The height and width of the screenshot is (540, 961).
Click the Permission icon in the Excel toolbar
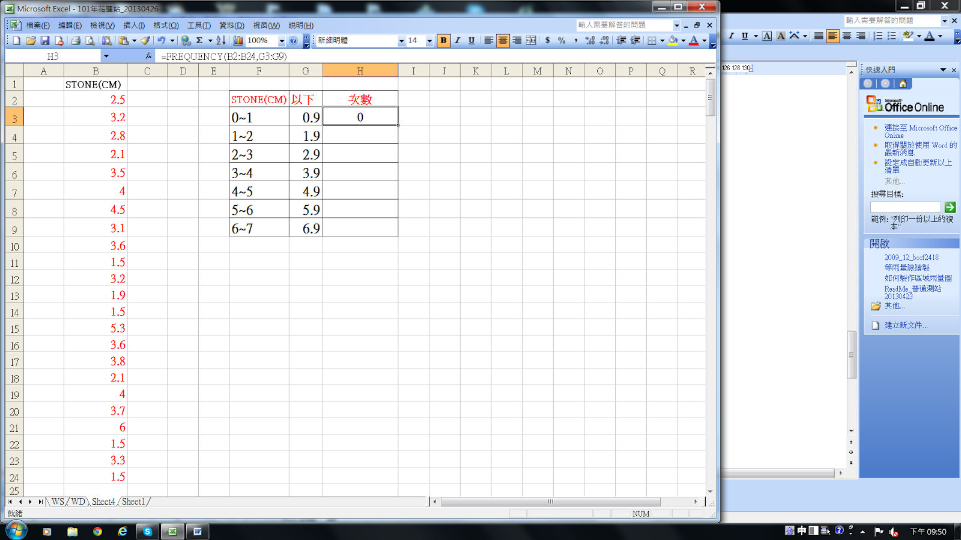pos(59,41)
